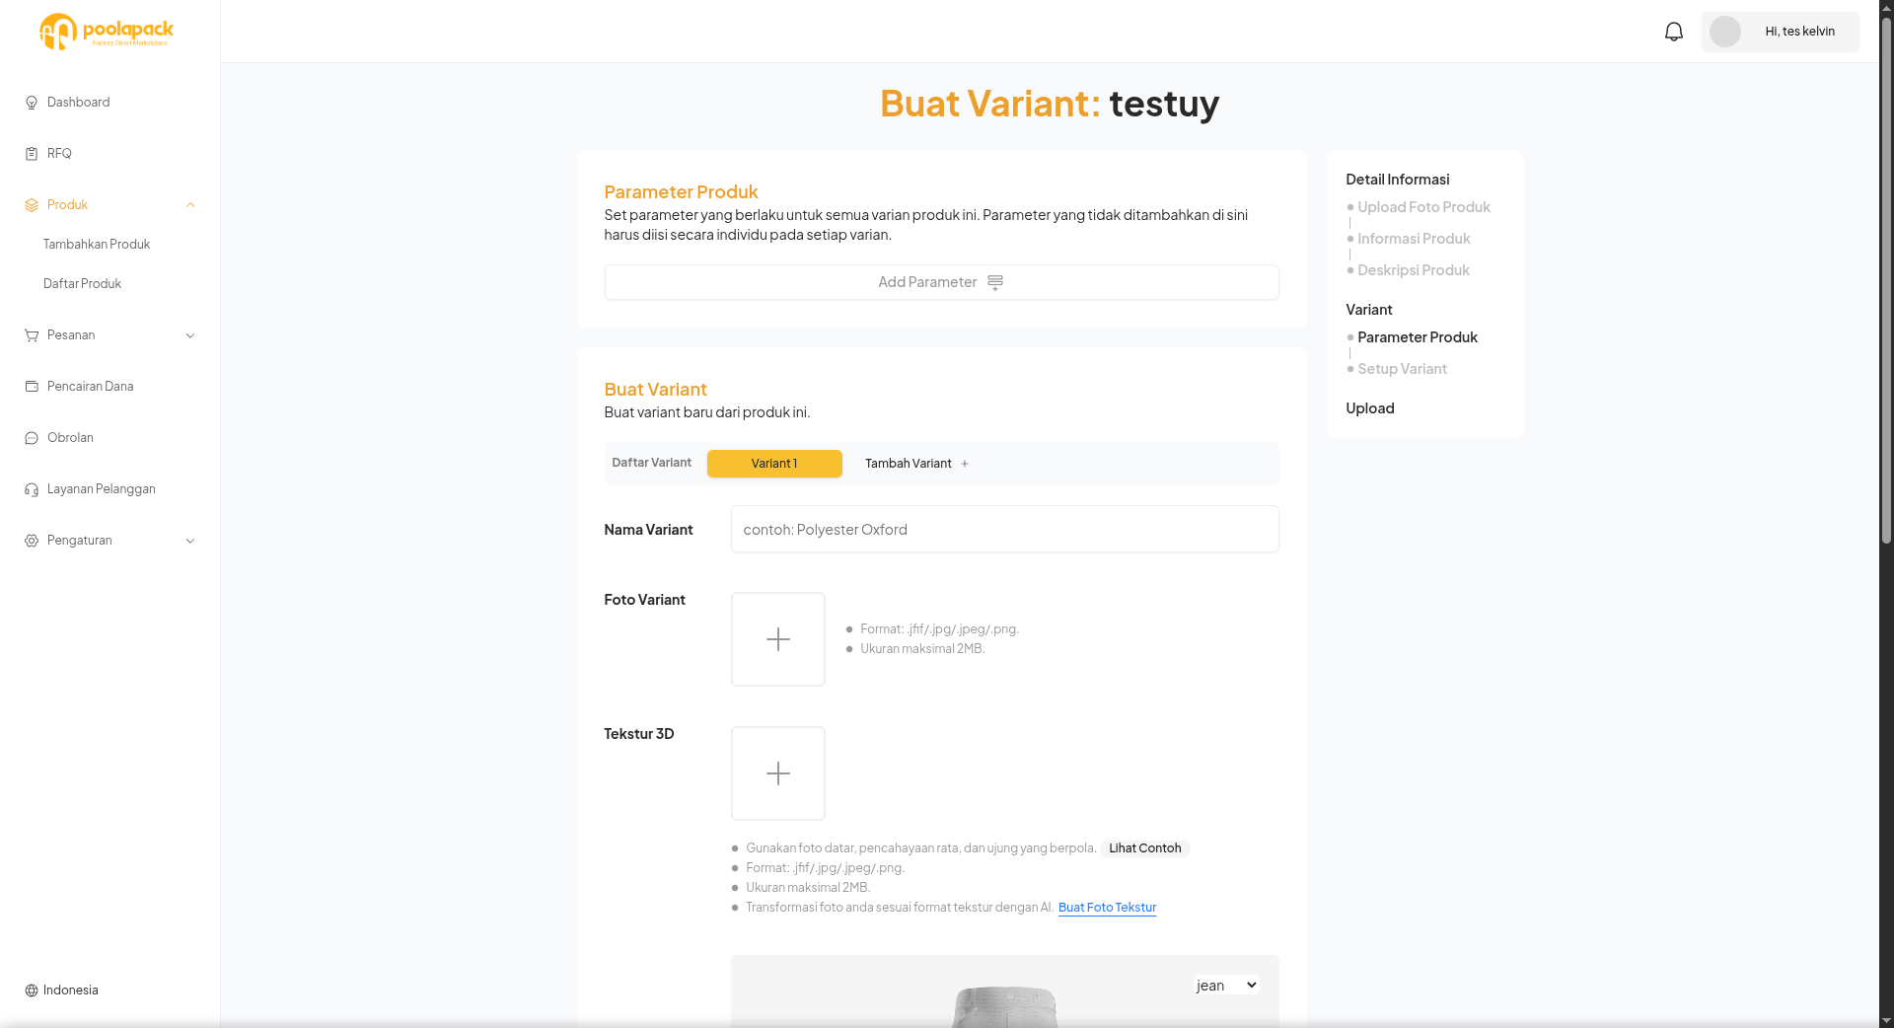Click the poolapack logo

107,32
